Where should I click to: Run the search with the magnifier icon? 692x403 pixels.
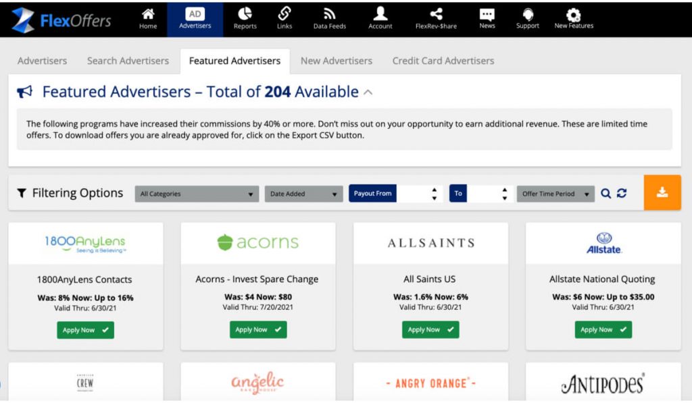tap(606, 192)
